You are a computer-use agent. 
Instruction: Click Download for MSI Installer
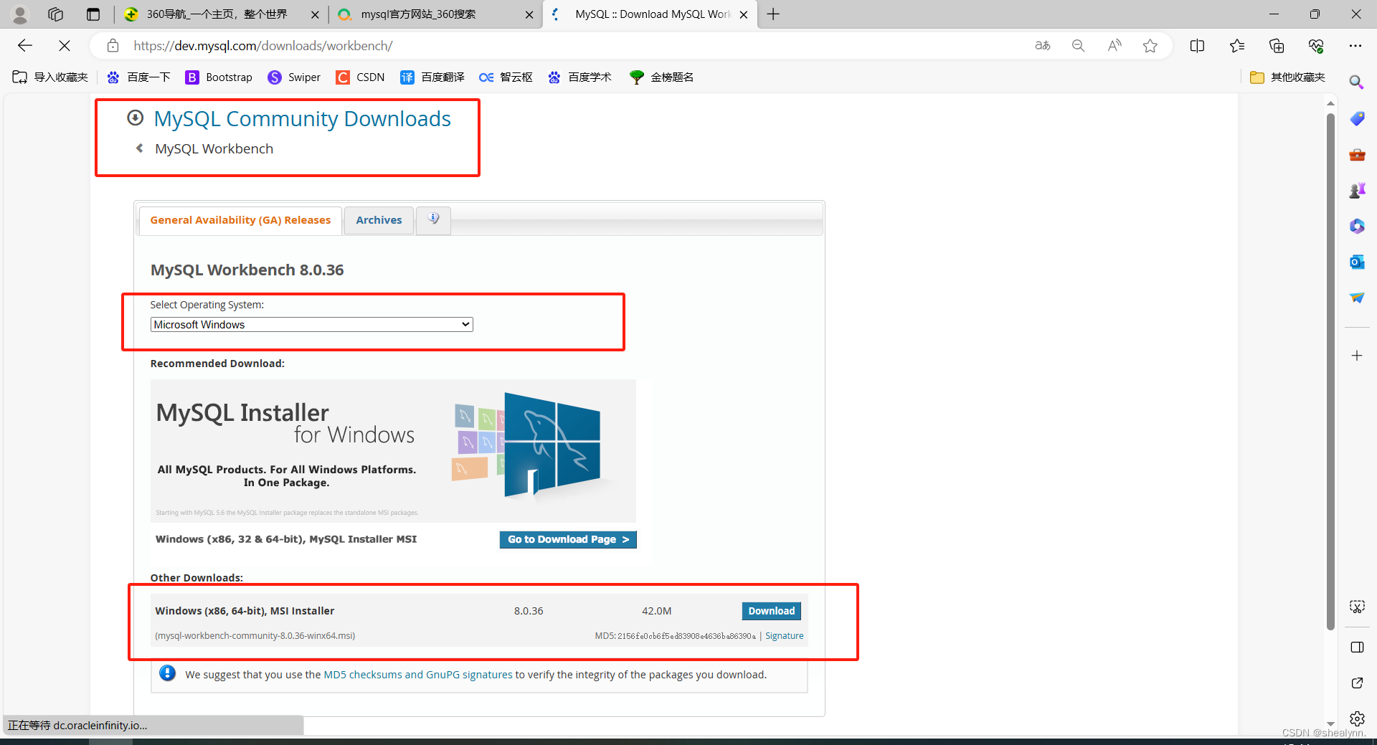pyautogui.click(x=771, y=611)
